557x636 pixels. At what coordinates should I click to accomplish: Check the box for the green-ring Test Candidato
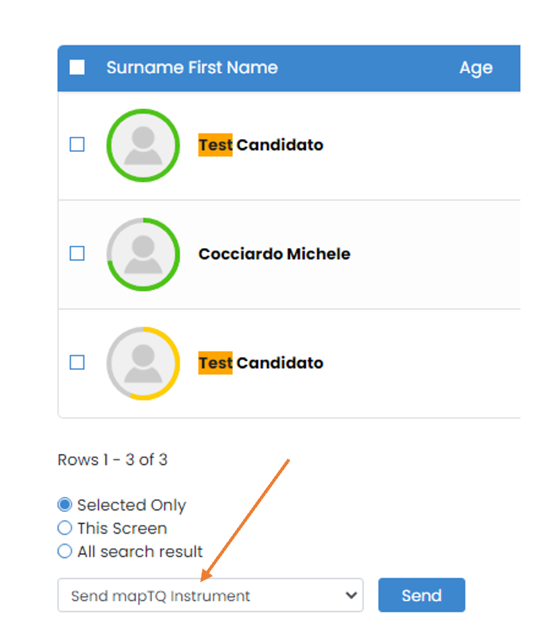point(77,145)
